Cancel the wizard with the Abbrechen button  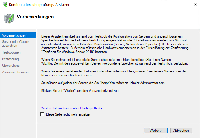tap(181, 131)
